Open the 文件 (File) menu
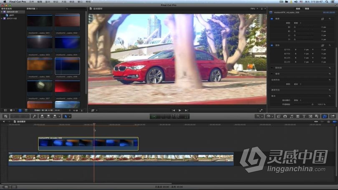 (31, 2)
